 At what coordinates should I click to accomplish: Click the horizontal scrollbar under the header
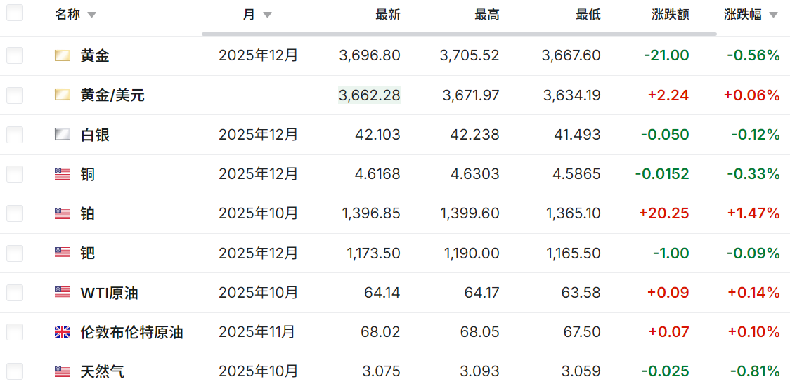tap(459, 34)
